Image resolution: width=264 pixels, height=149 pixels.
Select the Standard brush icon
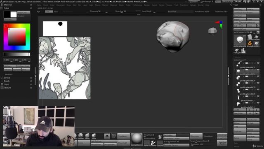tap(81, 136)
